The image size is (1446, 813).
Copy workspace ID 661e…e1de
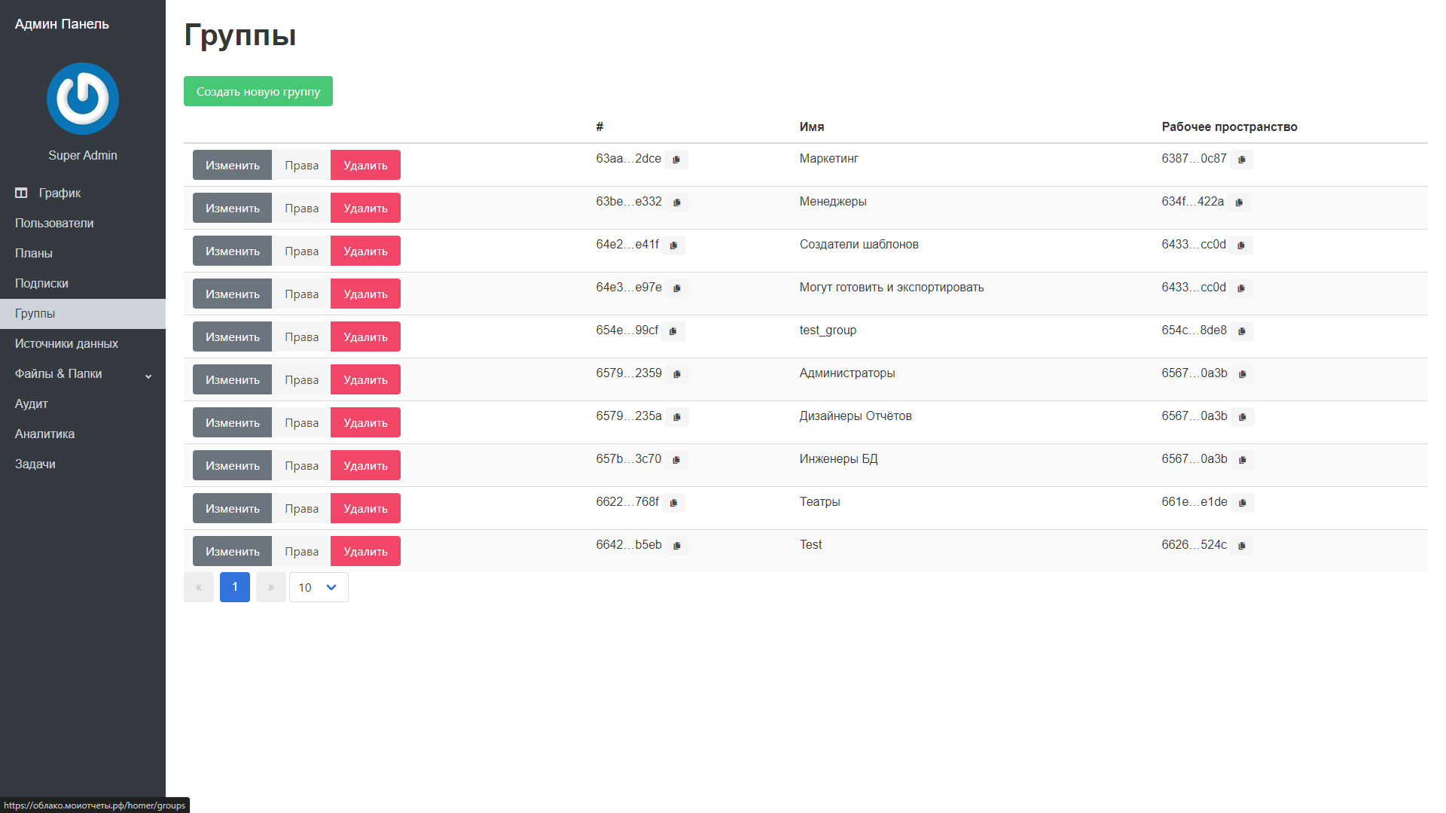point(1243,503)
